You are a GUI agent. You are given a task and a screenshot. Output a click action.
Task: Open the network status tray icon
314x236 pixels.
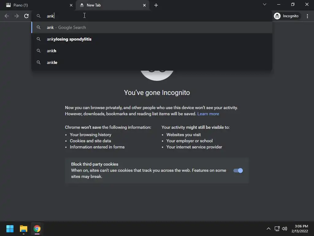pyautogui.click(x=277, y=229)
